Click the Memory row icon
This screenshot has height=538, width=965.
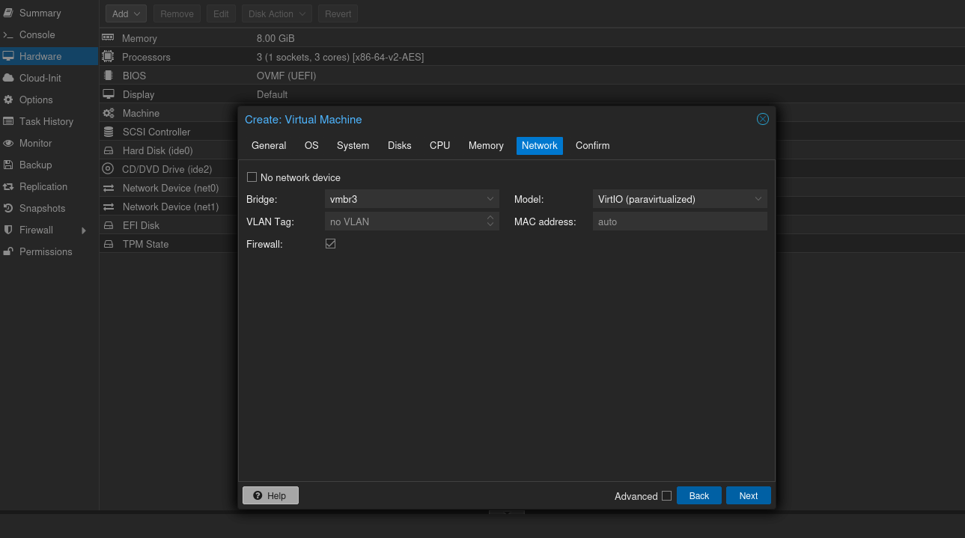(108, 37)
